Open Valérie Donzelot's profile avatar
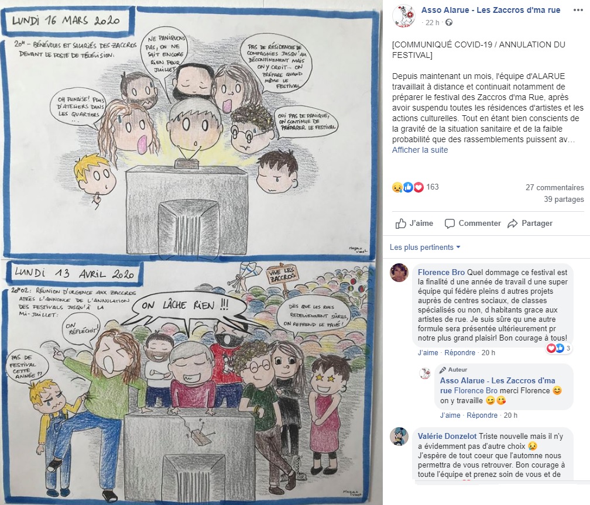Image resolution: width=590 pixels, height=505 pixels. [x=399, y=437]
